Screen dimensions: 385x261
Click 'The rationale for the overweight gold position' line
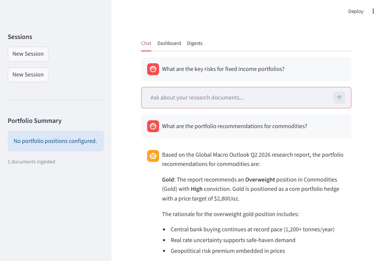[230, 214]
